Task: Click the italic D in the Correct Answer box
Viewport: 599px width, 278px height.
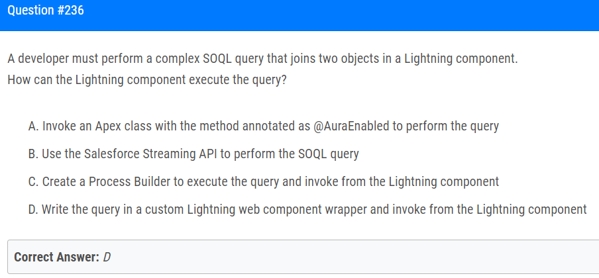Action: pyautogui.click(x=107, y=257)
